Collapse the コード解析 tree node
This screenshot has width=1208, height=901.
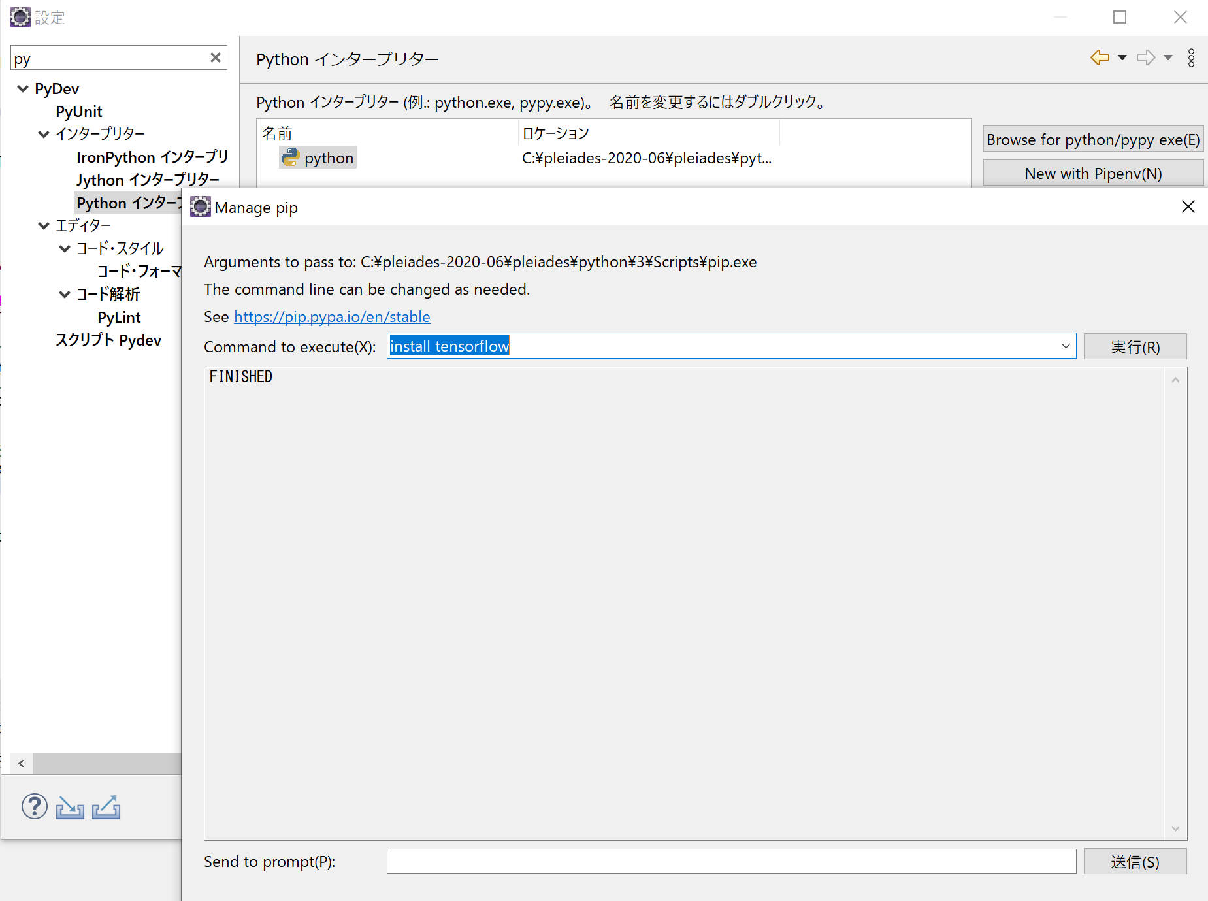[65, 295]
